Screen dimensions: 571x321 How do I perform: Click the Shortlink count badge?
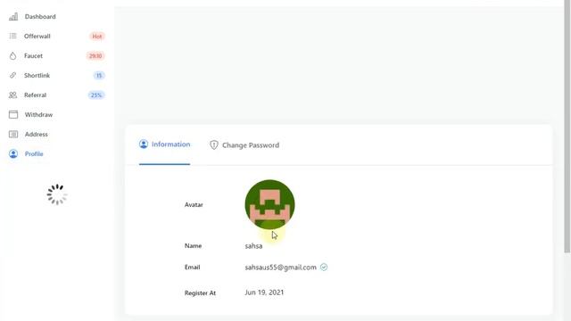99,75
